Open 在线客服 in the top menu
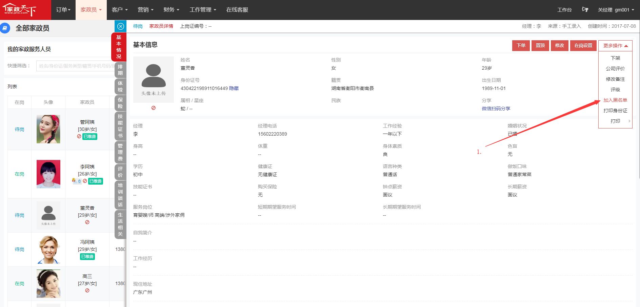640x307 pixels. [237, 10]
